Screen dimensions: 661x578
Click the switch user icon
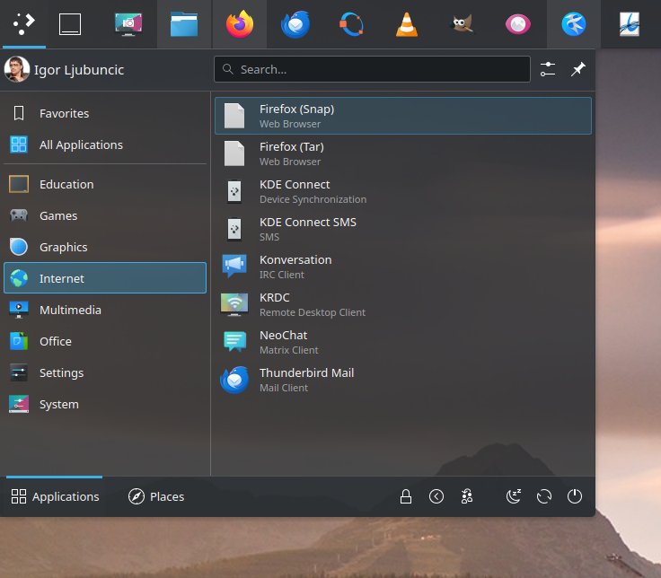click(x=467, y=496)
